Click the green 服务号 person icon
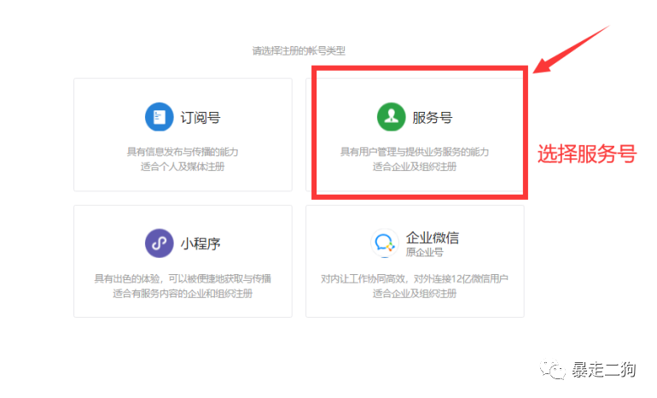This screenshot has height=398, width=657. coord(392,117)
